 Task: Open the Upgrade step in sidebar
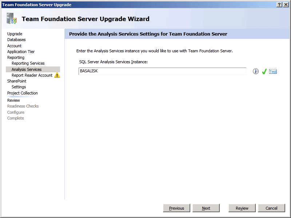15,34
